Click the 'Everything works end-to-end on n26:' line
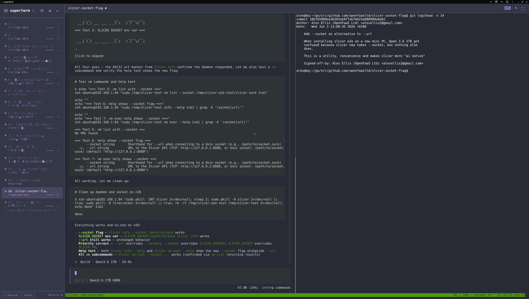Viewport: 529px width, 299px height. (x=108, y=225)
